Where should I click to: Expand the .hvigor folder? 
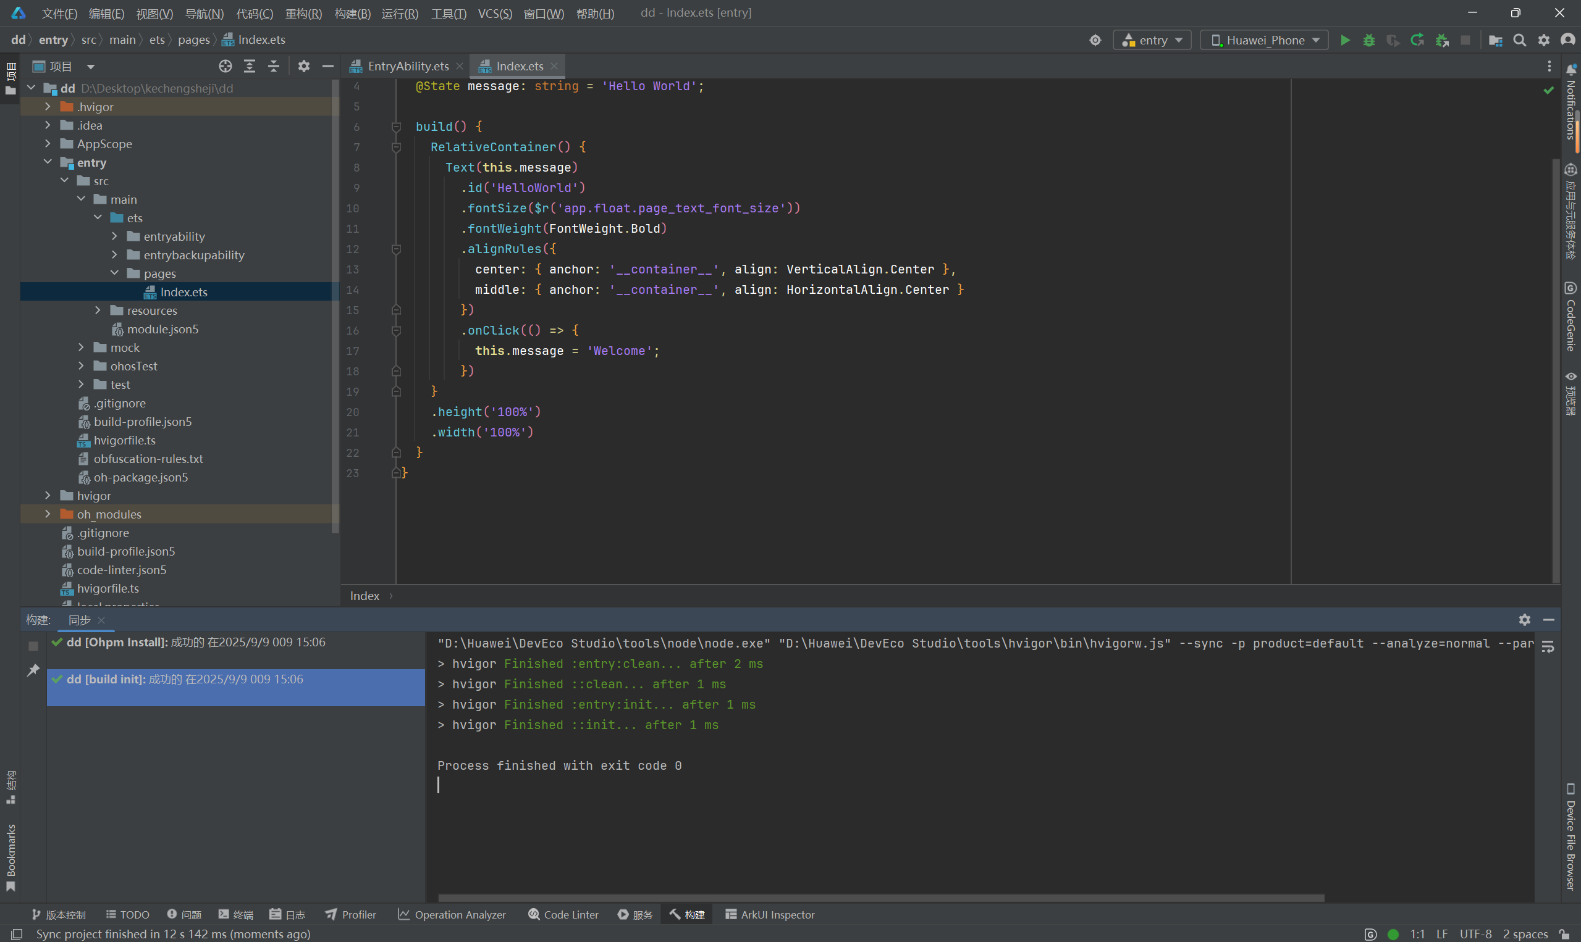(x=48, y=107)
